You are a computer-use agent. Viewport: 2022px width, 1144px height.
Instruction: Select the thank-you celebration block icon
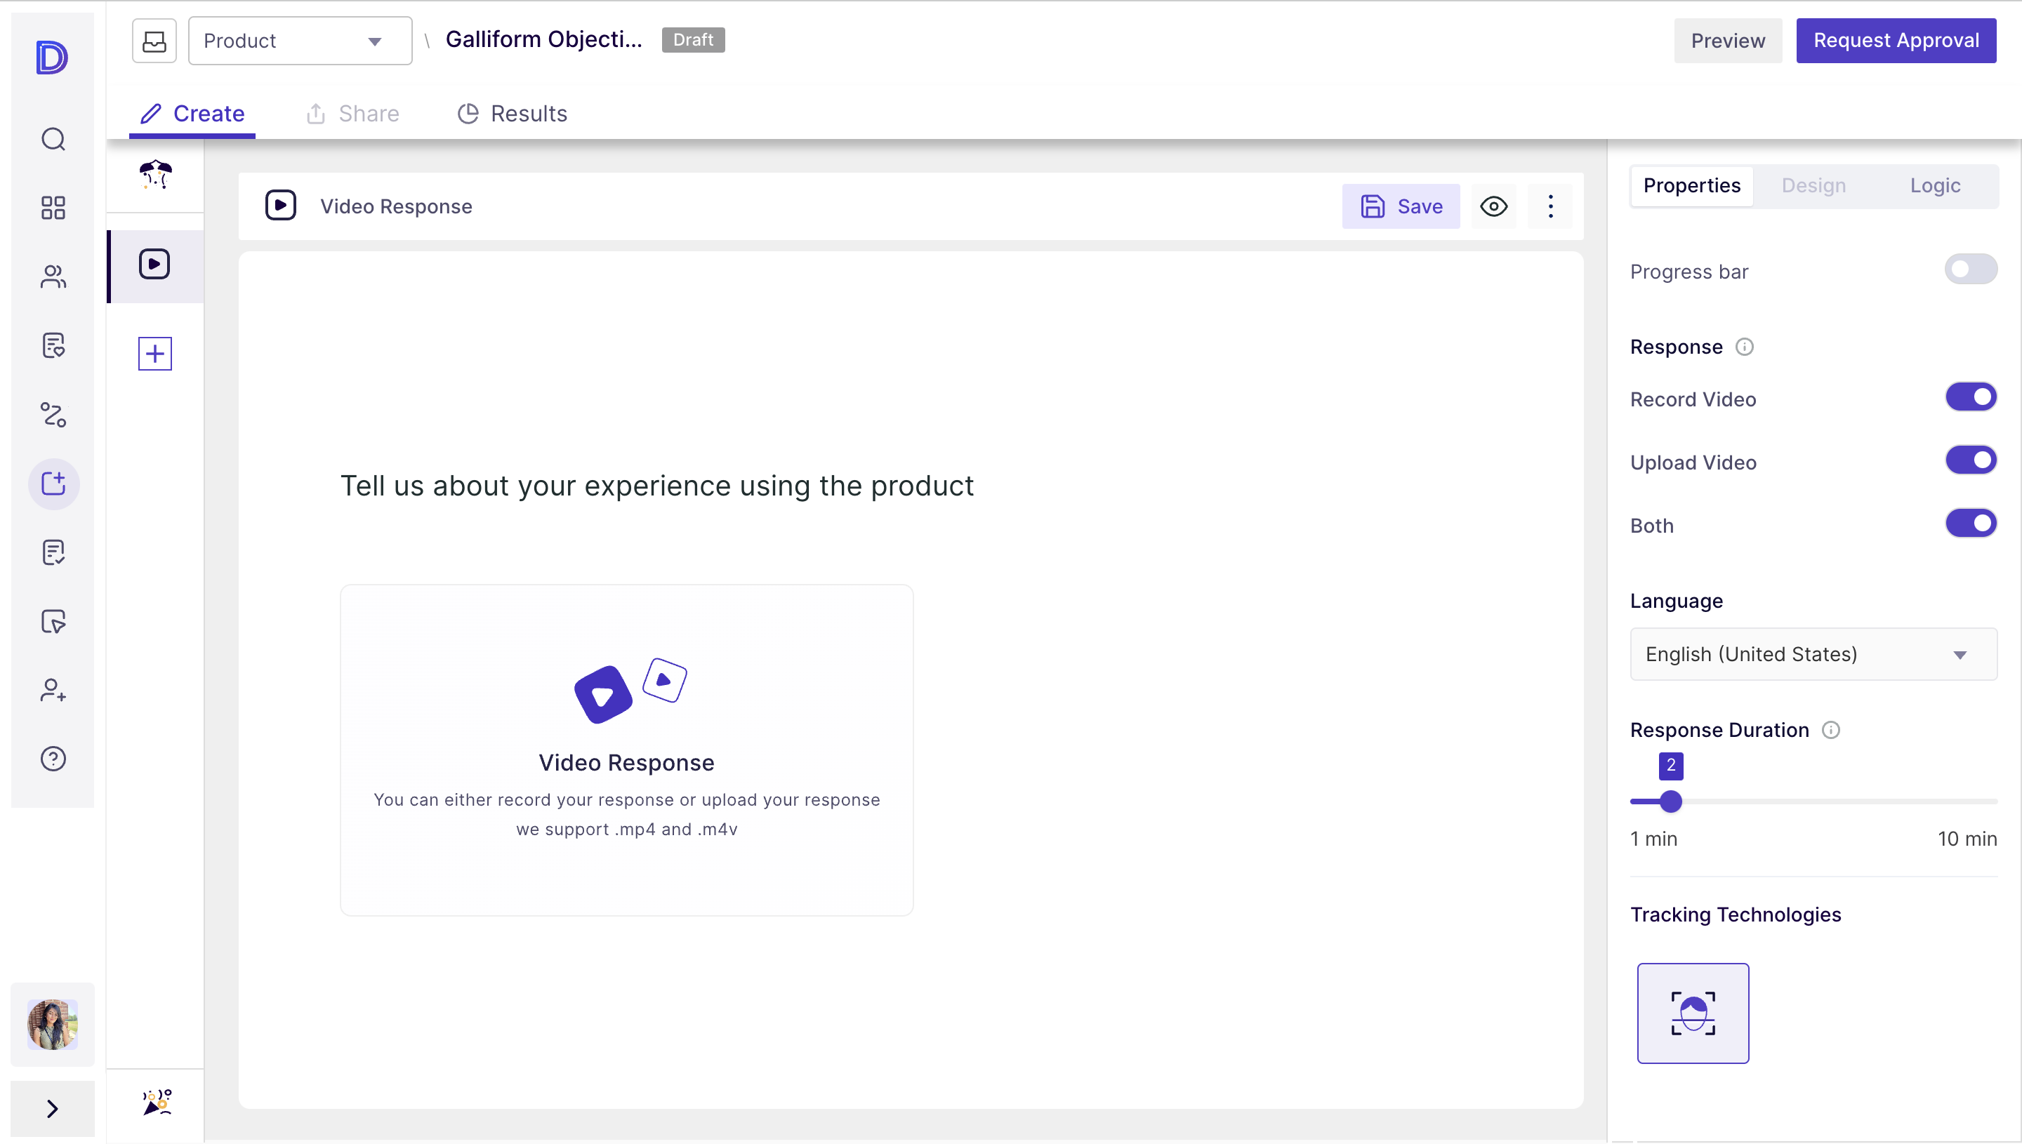[x=157, y=1102]
